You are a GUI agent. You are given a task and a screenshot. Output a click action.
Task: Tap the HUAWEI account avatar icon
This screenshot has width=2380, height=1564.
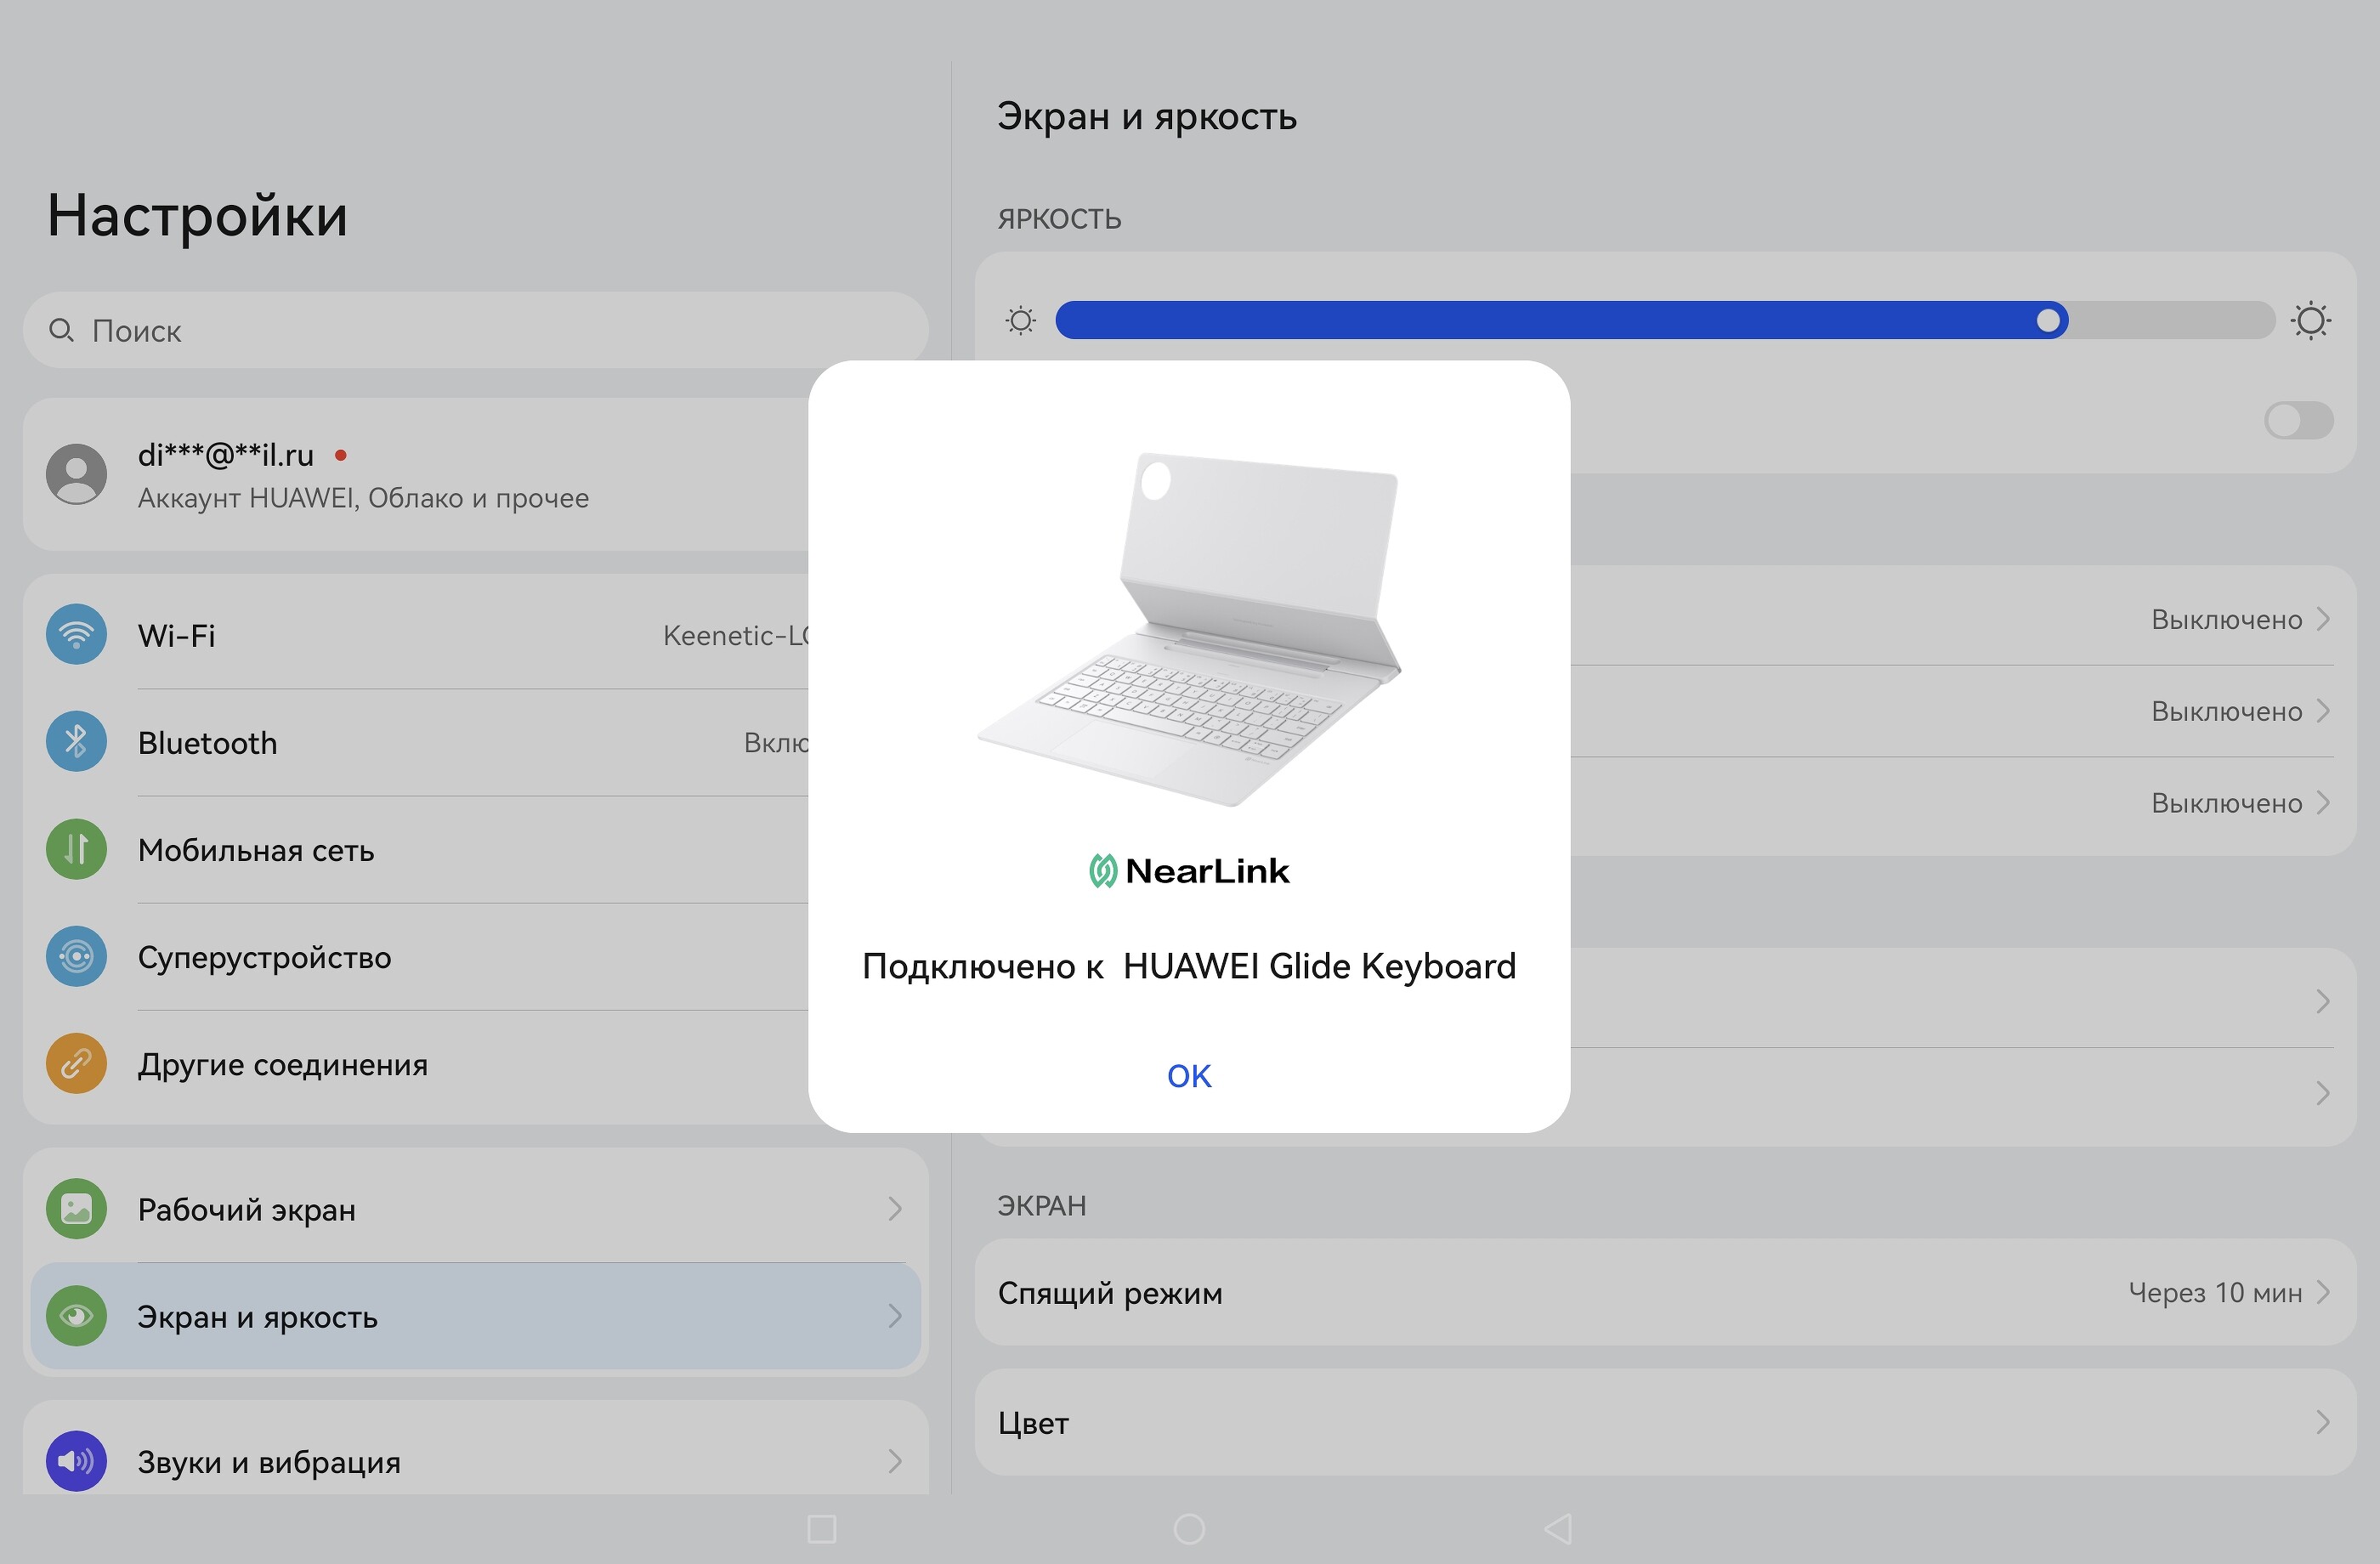pos(76,475)
